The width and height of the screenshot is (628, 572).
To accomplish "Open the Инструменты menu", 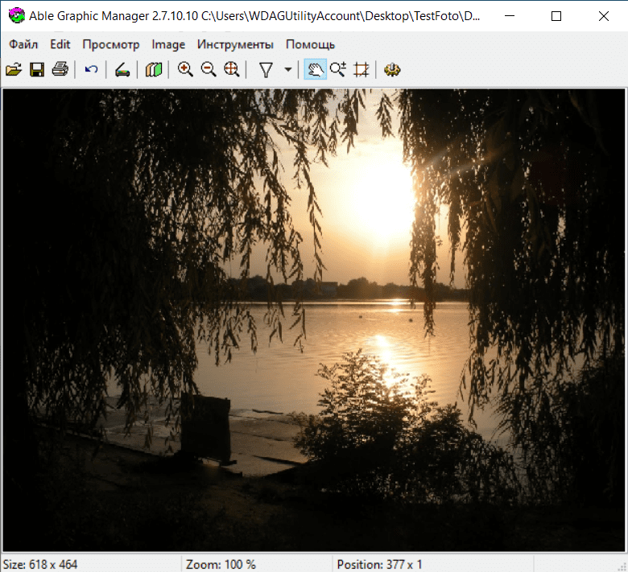I will pos(235,44).
